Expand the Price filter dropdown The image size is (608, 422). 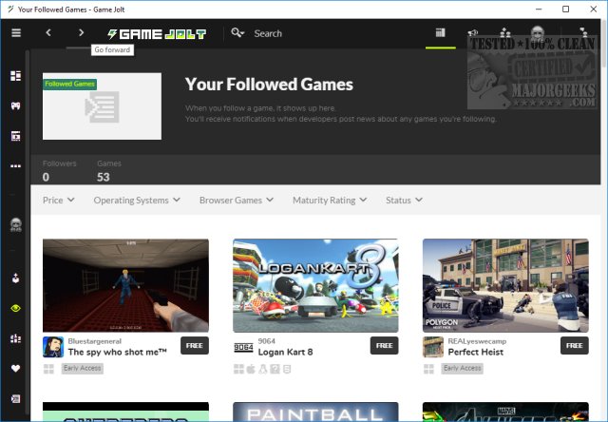click(59, 201)
